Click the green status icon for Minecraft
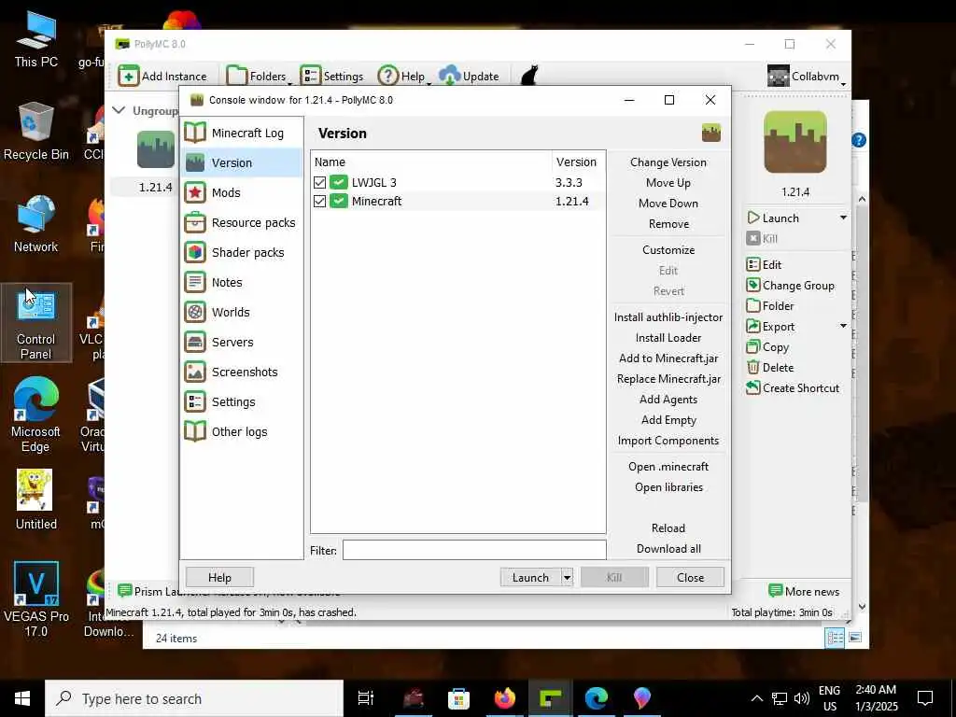The height and width of the screenshot is (717, 956). pos(338,202)
